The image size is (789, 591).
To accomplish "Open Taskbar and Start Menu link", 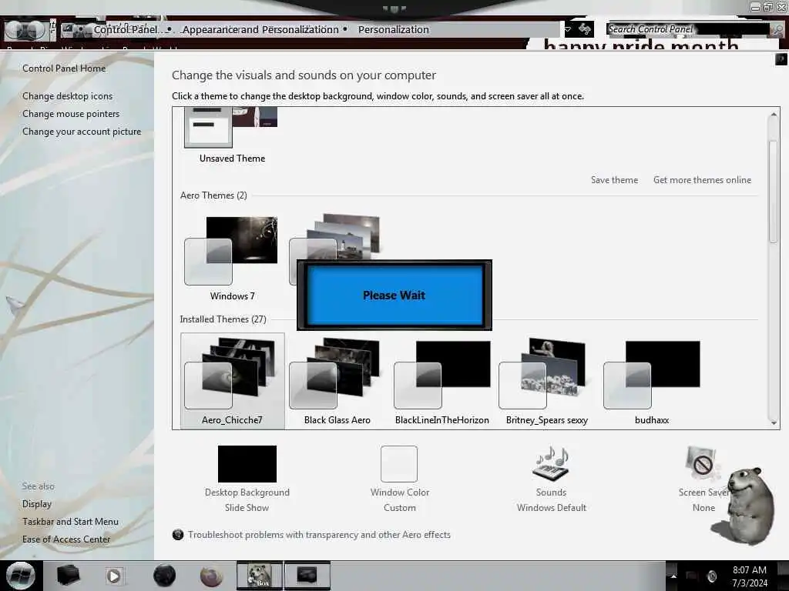I will pos(70,522).
